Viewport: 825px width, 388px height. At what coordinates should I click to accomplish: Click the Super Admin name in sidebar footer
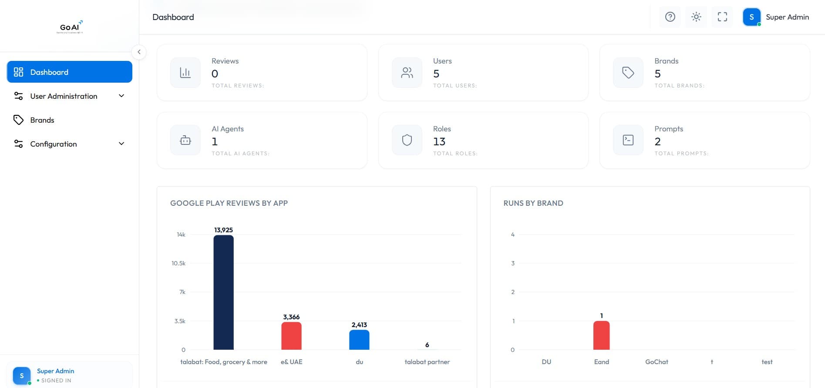55,371
